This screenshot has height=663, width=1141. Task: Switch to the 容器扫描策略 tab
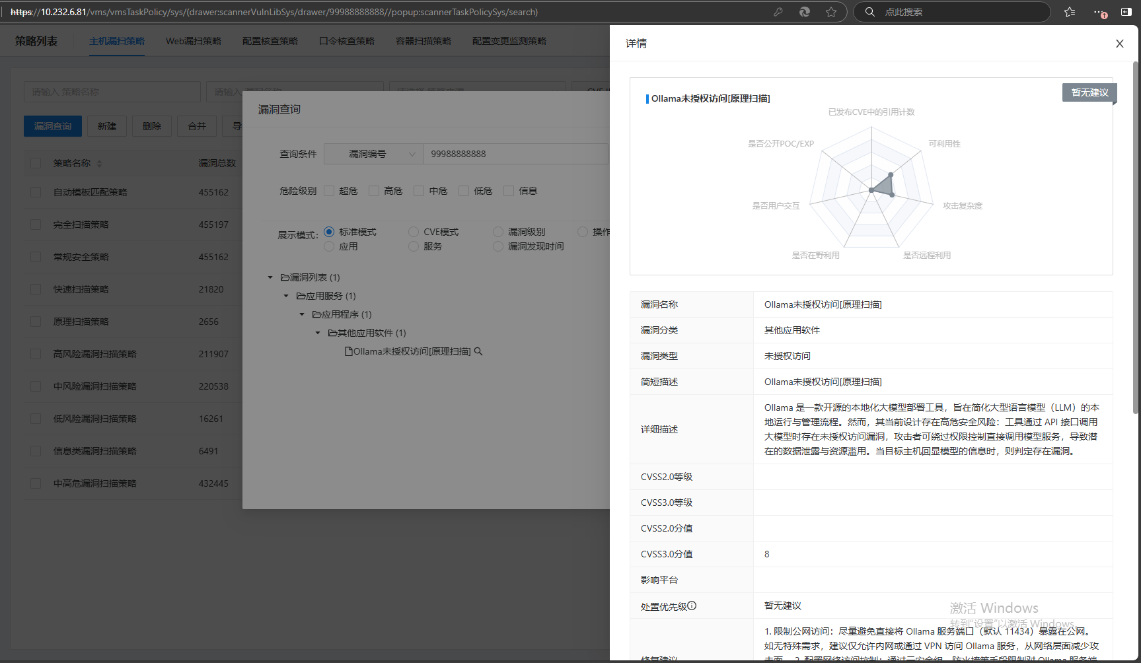click(423, 41)
